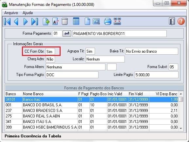This screenshot has height=142, width=189.
Task: Close the Manutenção Formas de Pagamento window
Action: [179, 3]
